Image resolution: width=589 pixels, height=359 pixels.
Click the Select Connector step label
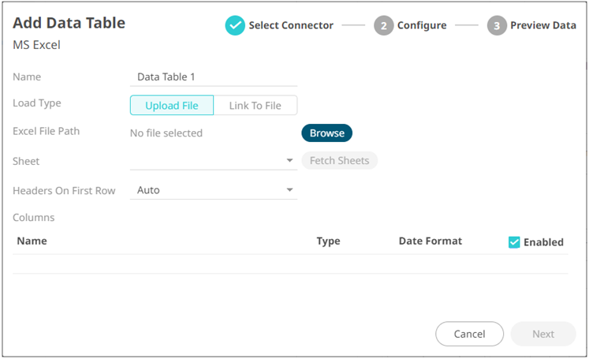[x=291, y=25]
